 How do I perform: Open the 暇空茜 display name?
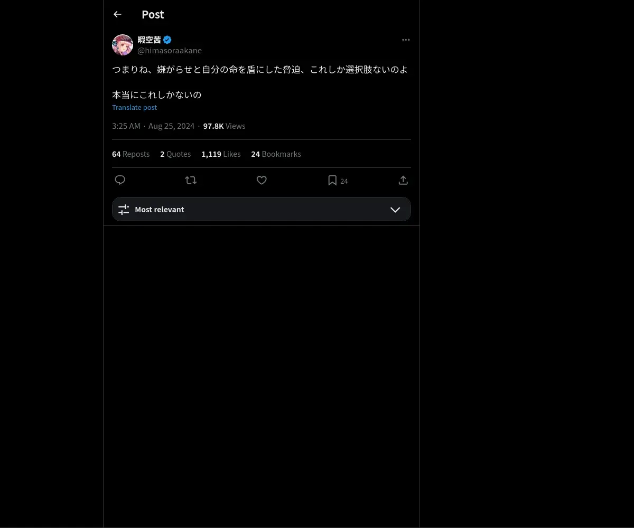click(149, 40)
